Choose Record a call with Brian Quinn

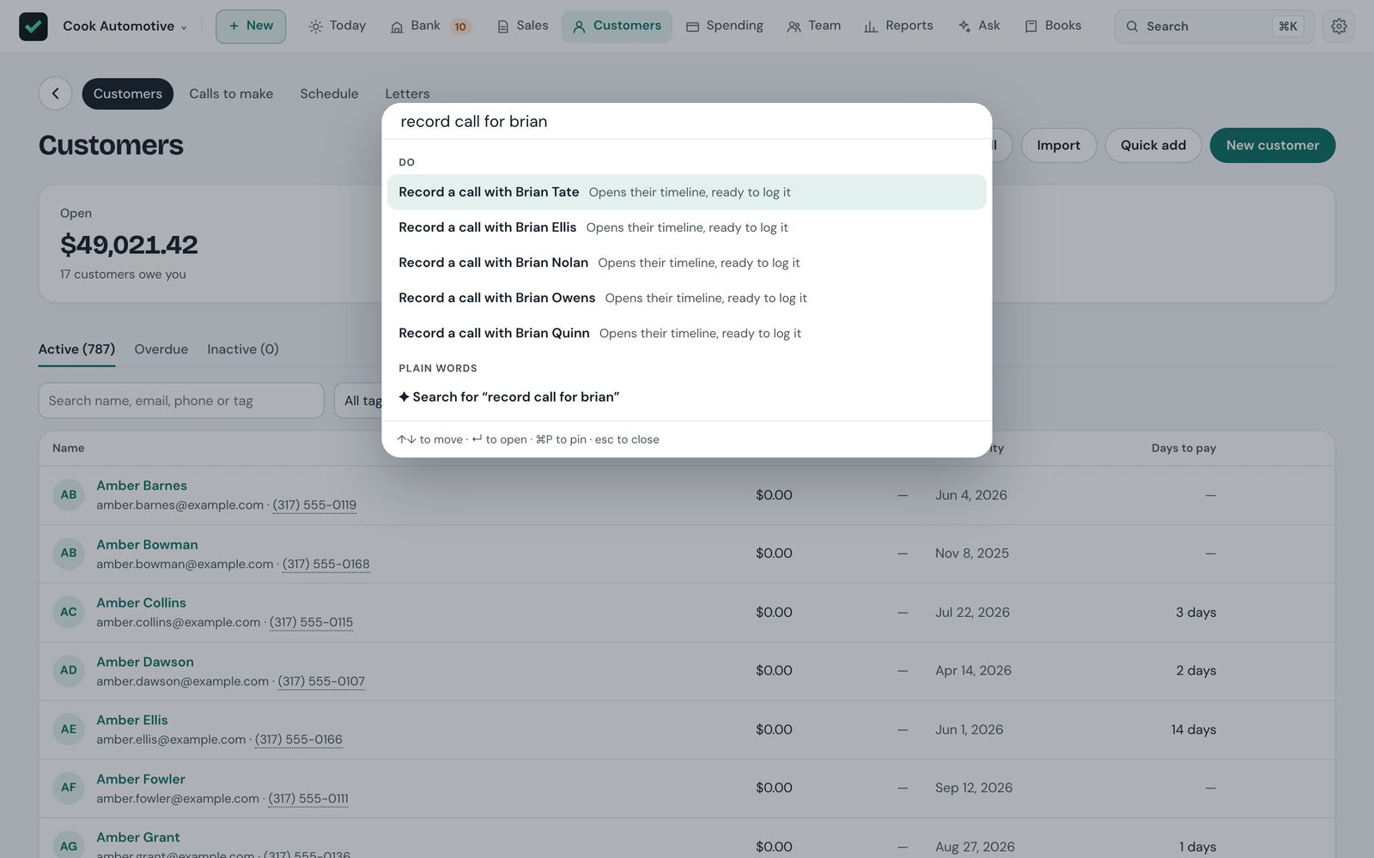tap(687, 333)
